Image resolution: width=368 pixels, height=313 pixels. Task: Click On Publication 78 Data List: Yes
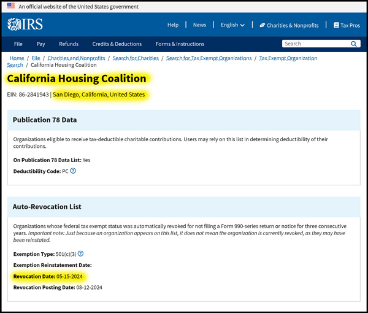(52, 160)
